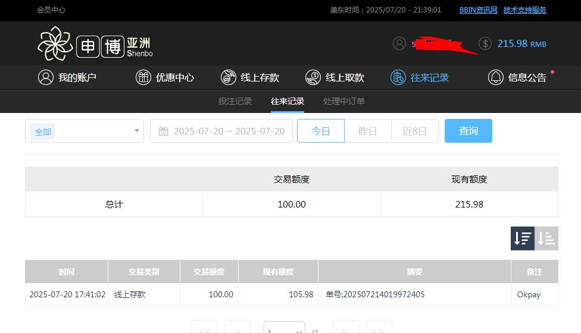The width and height of the screenshot is (581, 333).
Task: Click the 交易额度 column header in records table
Action: coord(209,272)
